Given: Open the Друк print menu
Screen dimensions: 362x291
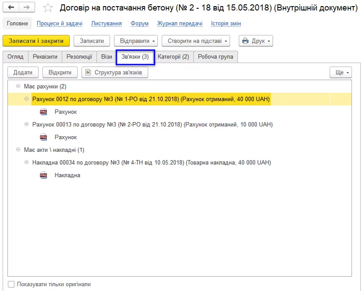Looking at the screenshot, I should click(x=256, y=41).
